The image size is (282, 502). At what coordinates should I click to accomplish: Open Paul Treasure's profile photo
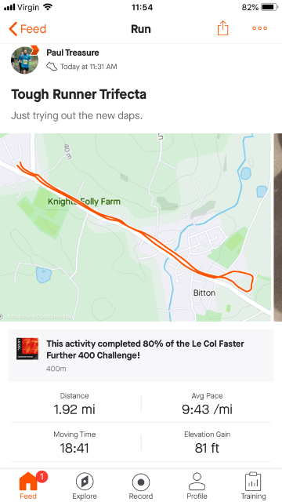coord(24,60)
